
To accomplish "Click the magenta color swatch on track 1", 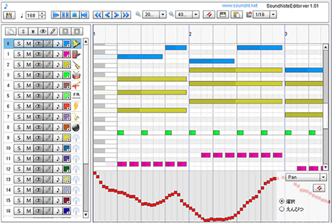I will (x=66, y=54).
